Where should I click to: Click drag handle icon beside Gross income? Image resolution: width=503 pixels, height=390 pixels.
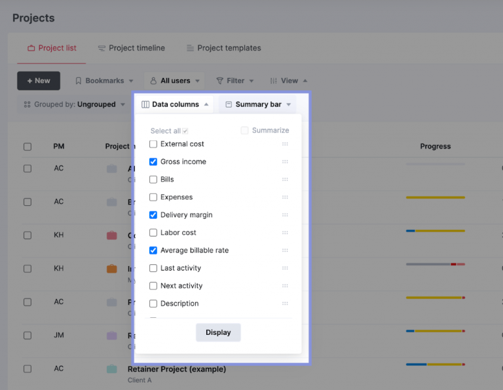(x=285, y=162)
